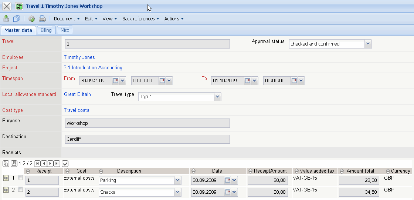Expand the Approval status dropdown
The width and height of the screenshot is (414, 200).
tap(368, 44)
